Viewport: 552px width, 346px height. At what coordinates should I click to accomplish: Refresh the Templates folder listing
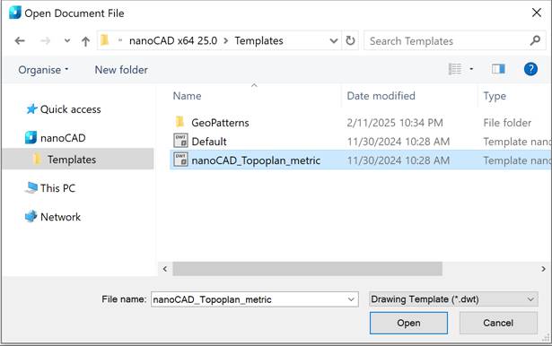click(350, 41)
